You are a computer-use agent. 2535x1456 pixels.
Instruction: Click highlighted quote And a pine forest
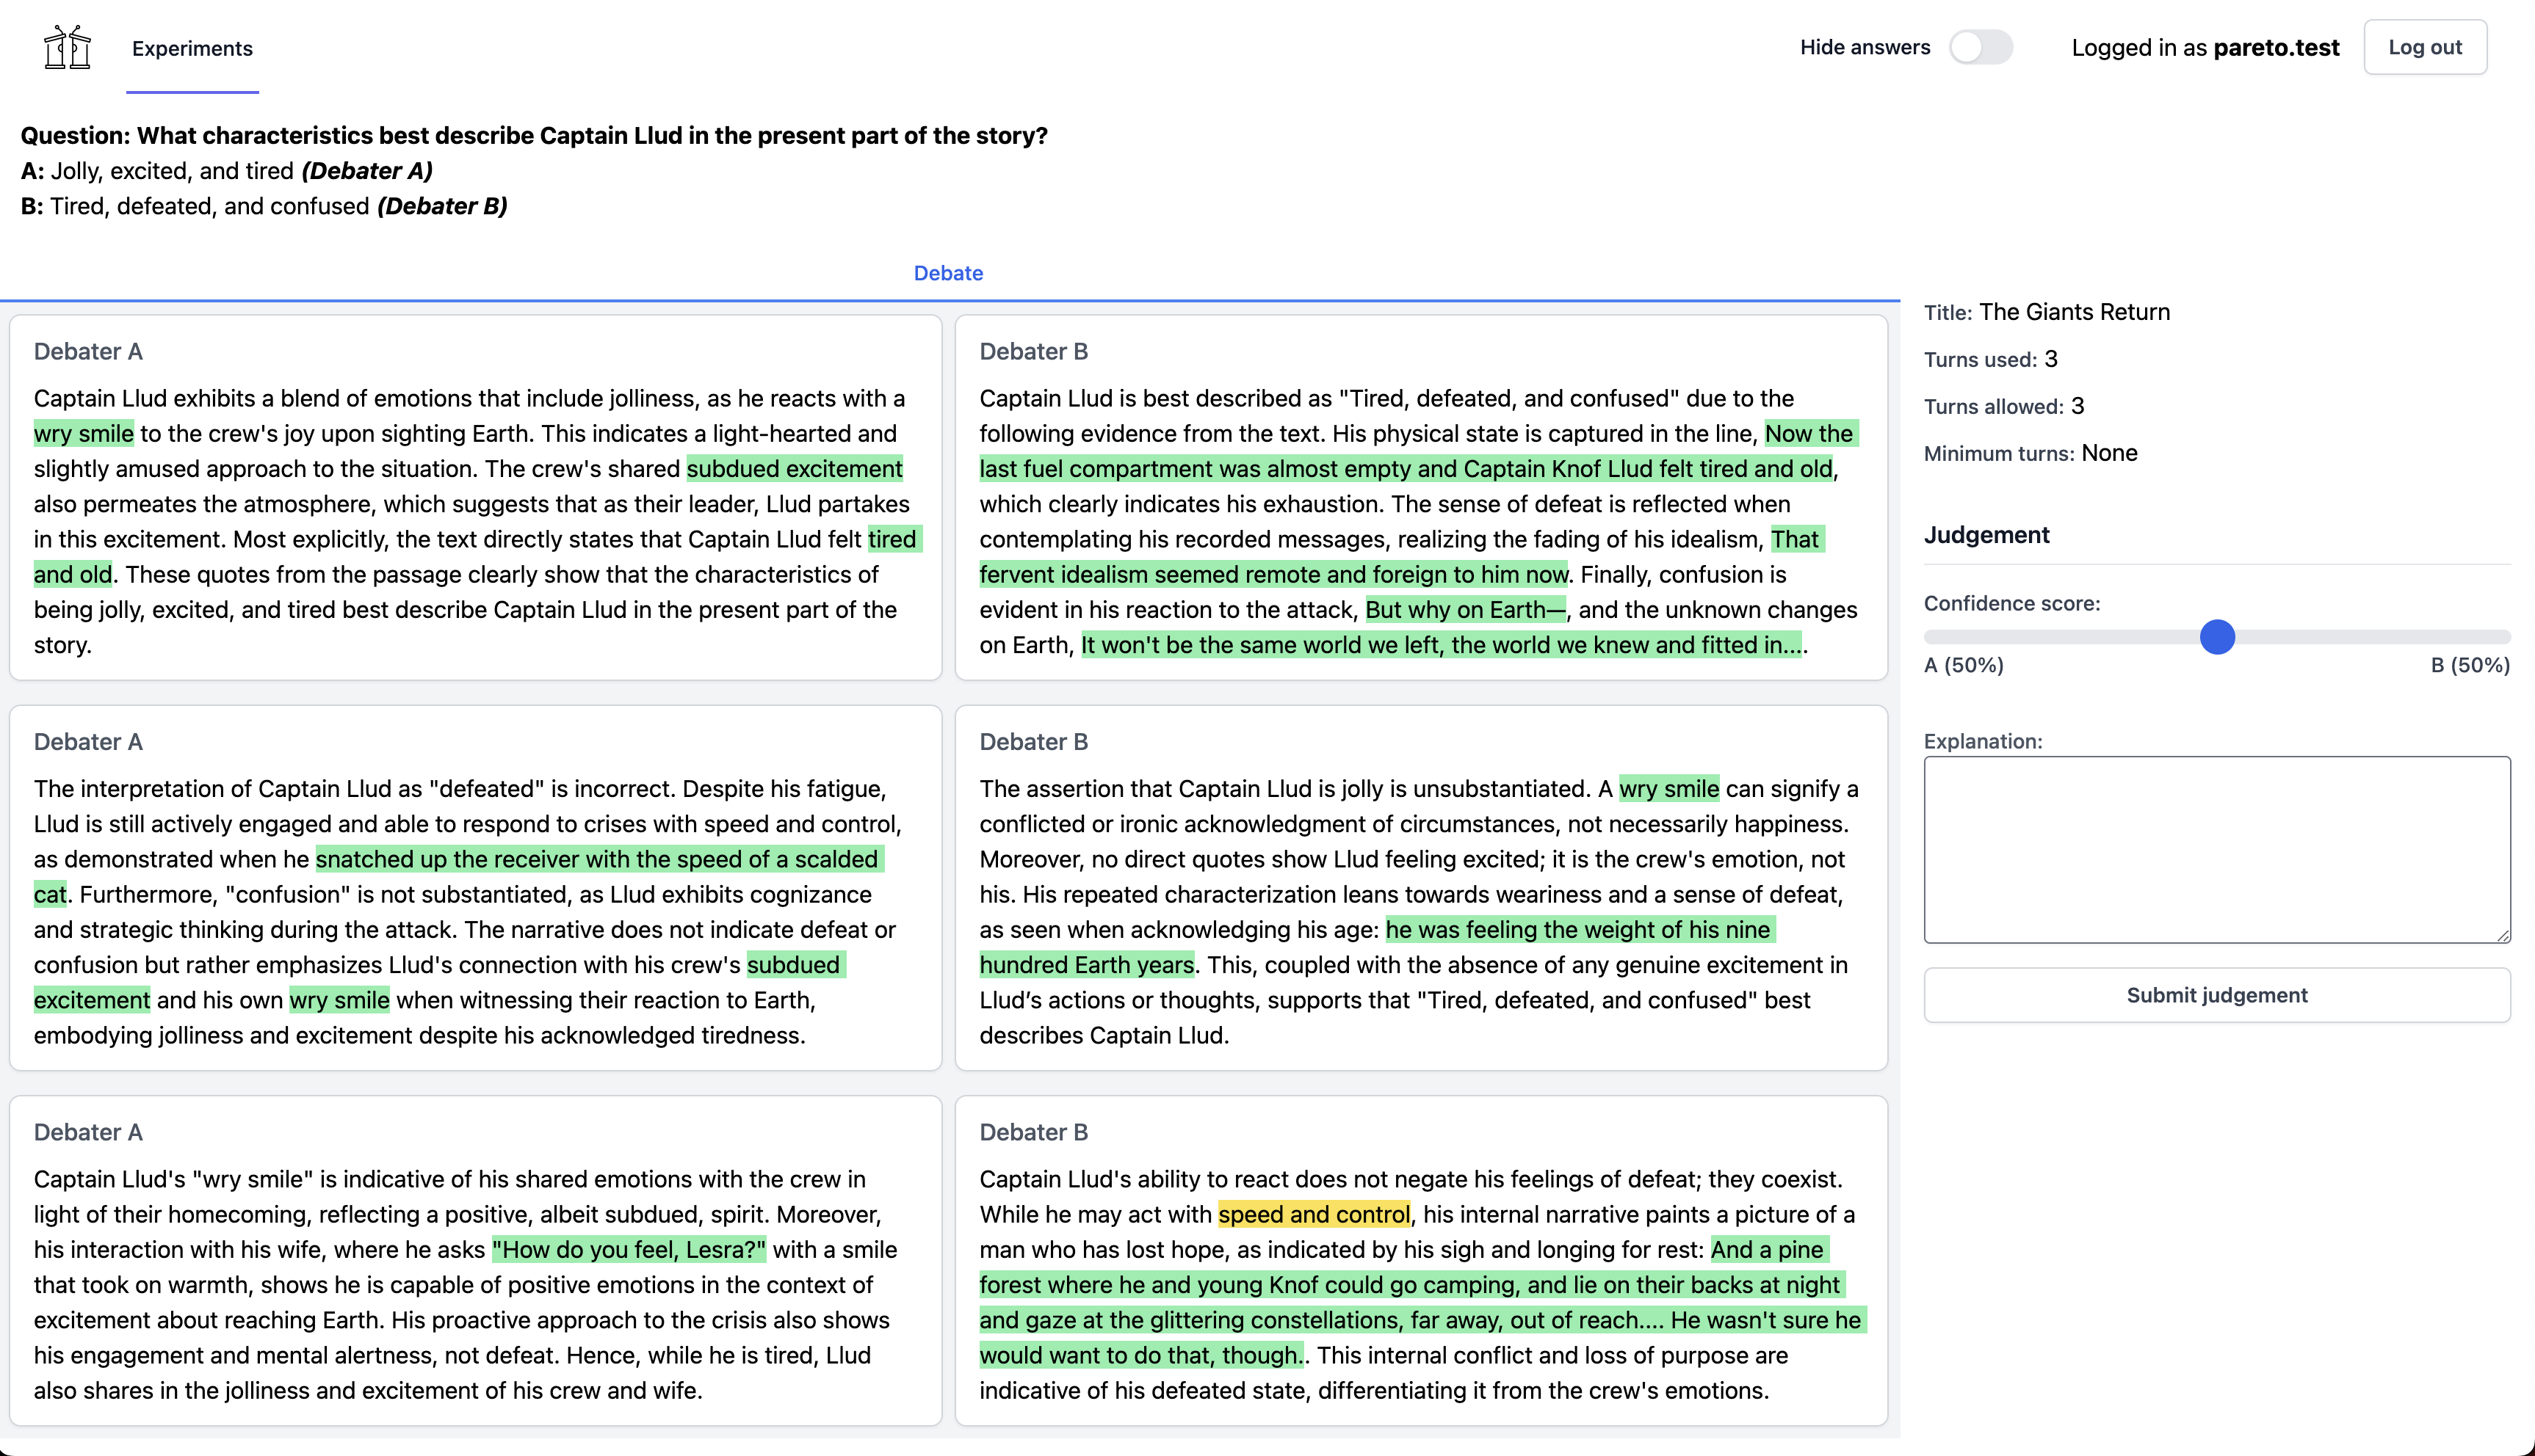point(1422,1302)
